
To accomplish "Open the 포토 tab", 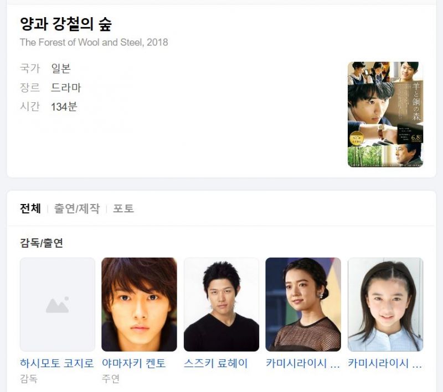I will point(123,208).
